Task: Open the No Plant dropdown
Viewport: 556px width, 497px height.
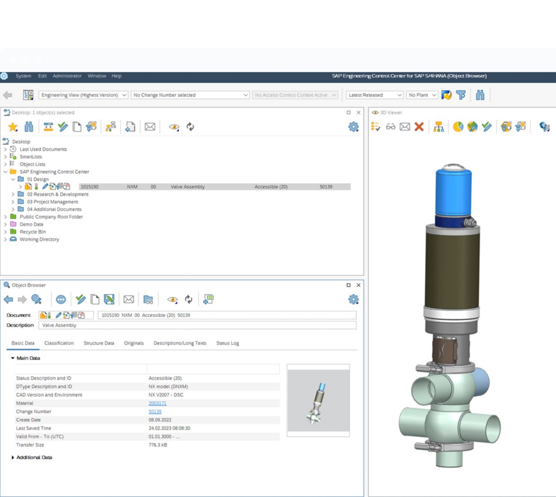Action: click(422, 95)
